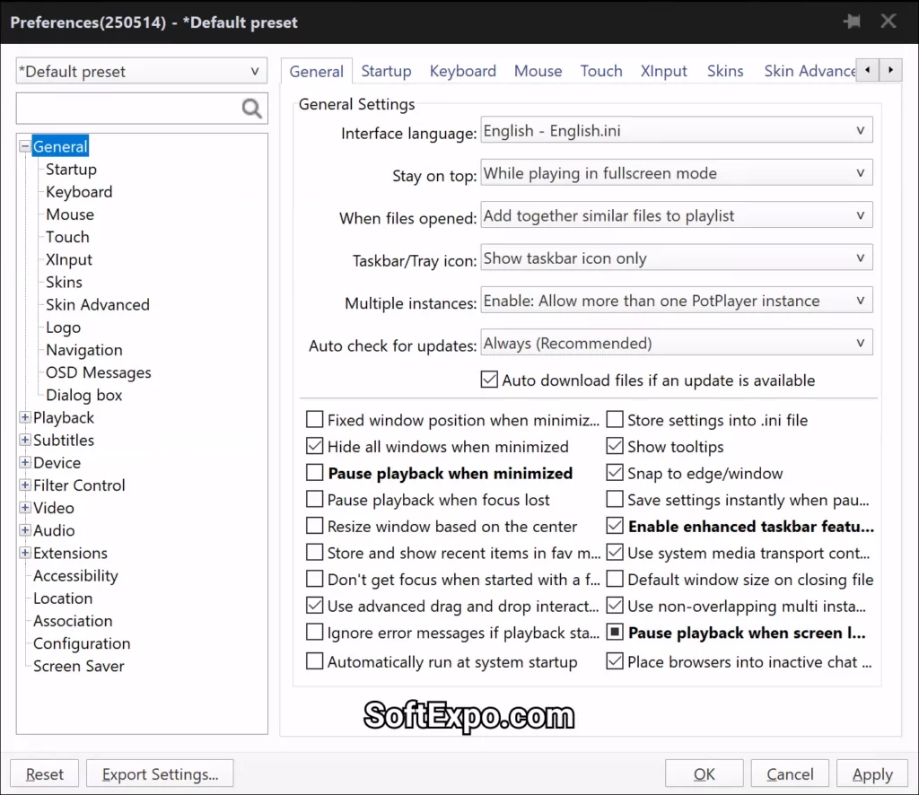Viewport: 919px width, 795px height.
Task: Click the Apply button
Action: (872, 773)
